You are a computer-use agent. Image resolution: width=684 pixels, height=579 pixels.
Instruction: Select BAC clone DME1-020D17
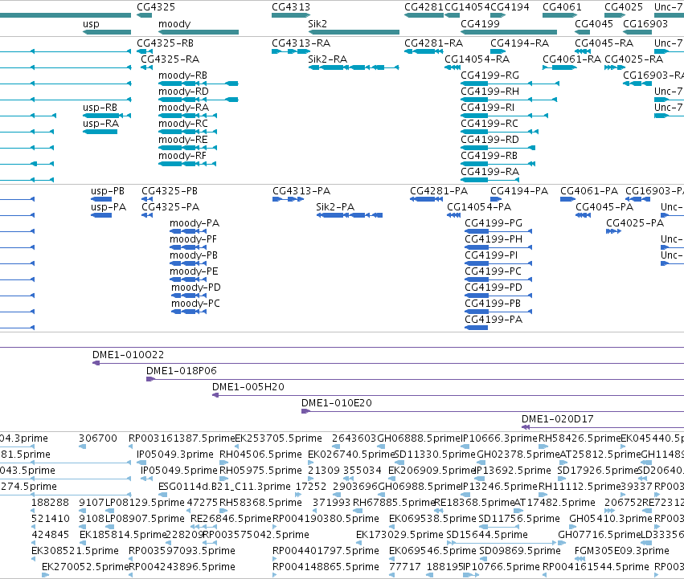(x=558, y=419)
